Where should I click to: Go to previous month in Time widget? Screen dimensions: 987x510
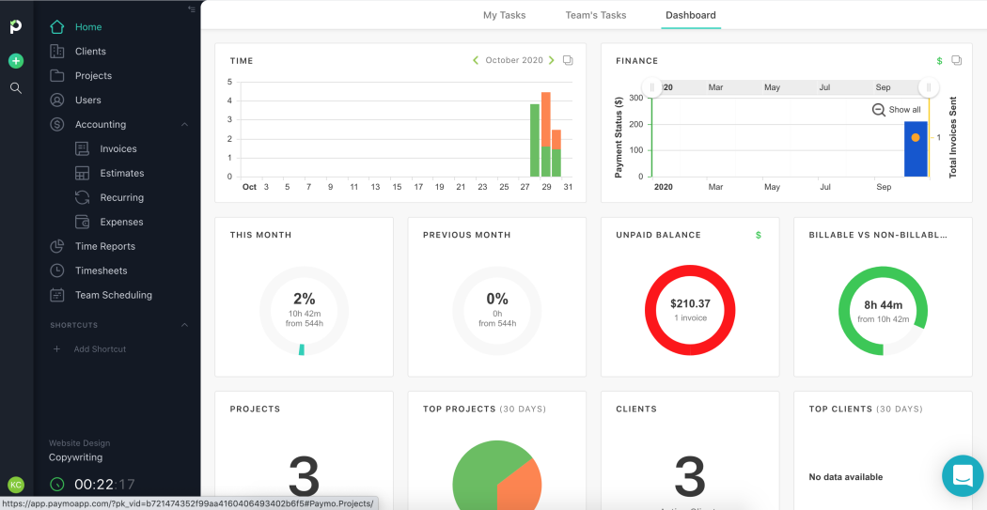[476, 61]
